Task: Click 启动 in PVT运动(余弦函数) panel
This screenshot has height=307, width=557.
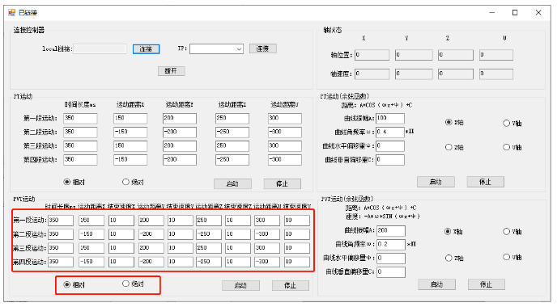Action: [x=436, y=284]
